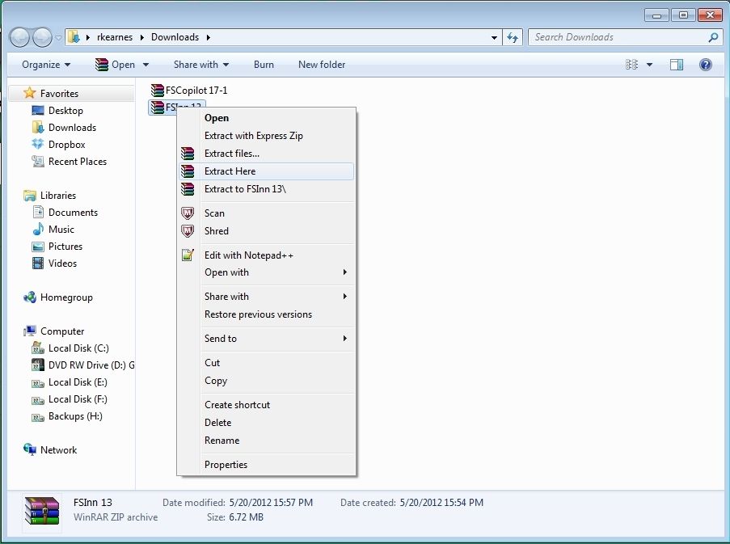Open Recent Places in Favorites
This screenshot has width=730, height=544.
(x=78, y=162)
